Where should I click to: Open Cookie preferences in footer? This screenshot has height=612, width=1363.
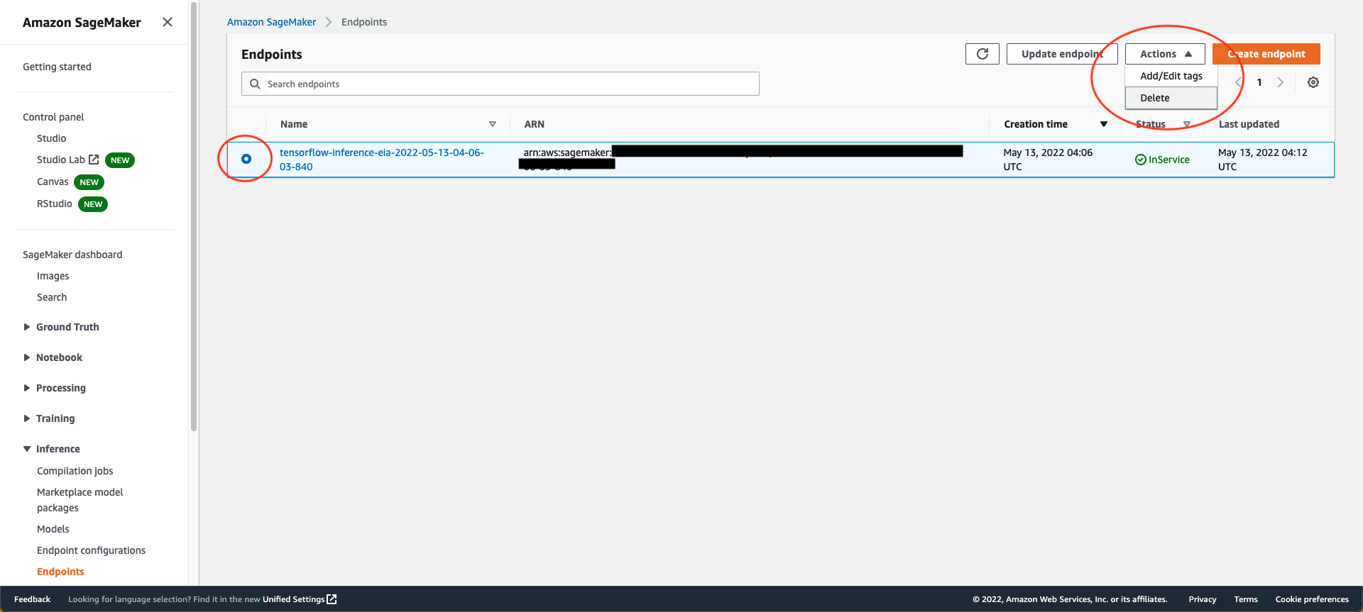[1312, 599]
